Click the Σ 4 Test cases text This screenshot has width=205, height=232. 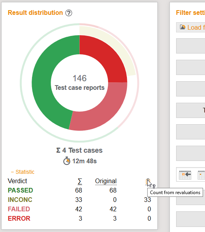[x=79, y=150]
